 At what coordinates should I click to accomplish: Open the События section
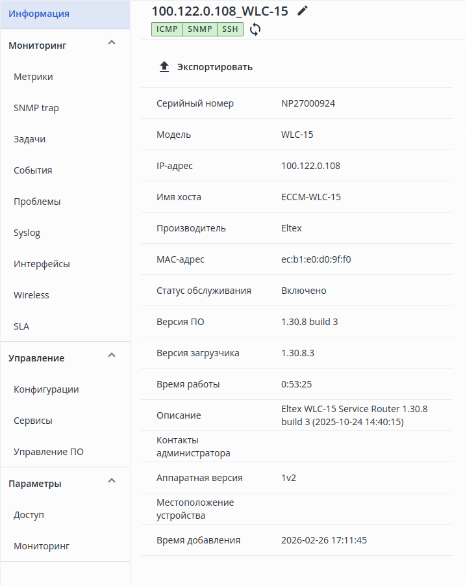point(32,170)
